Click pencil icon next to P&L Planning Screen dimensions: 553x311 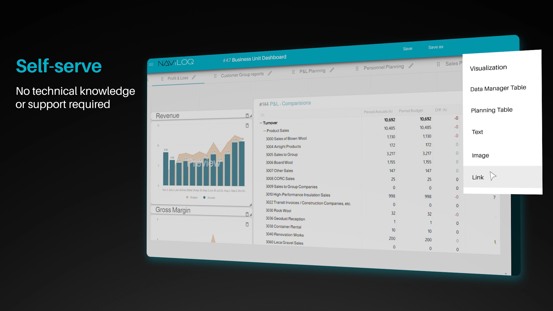pos(332,70)
